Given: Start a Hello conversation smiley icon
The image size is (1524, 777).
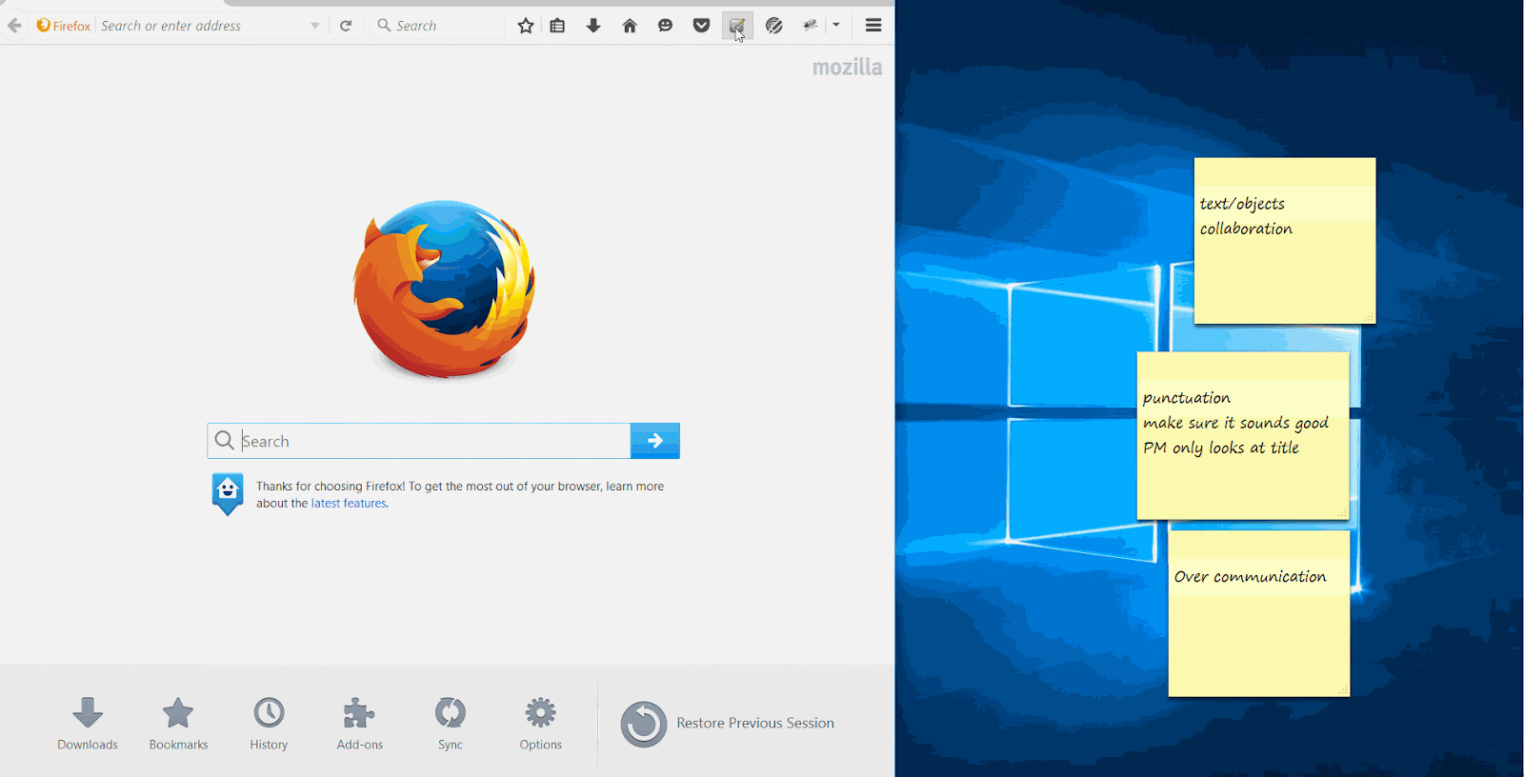Looking at the screenshot, I should pyautogui.click(x=665, y=26).
